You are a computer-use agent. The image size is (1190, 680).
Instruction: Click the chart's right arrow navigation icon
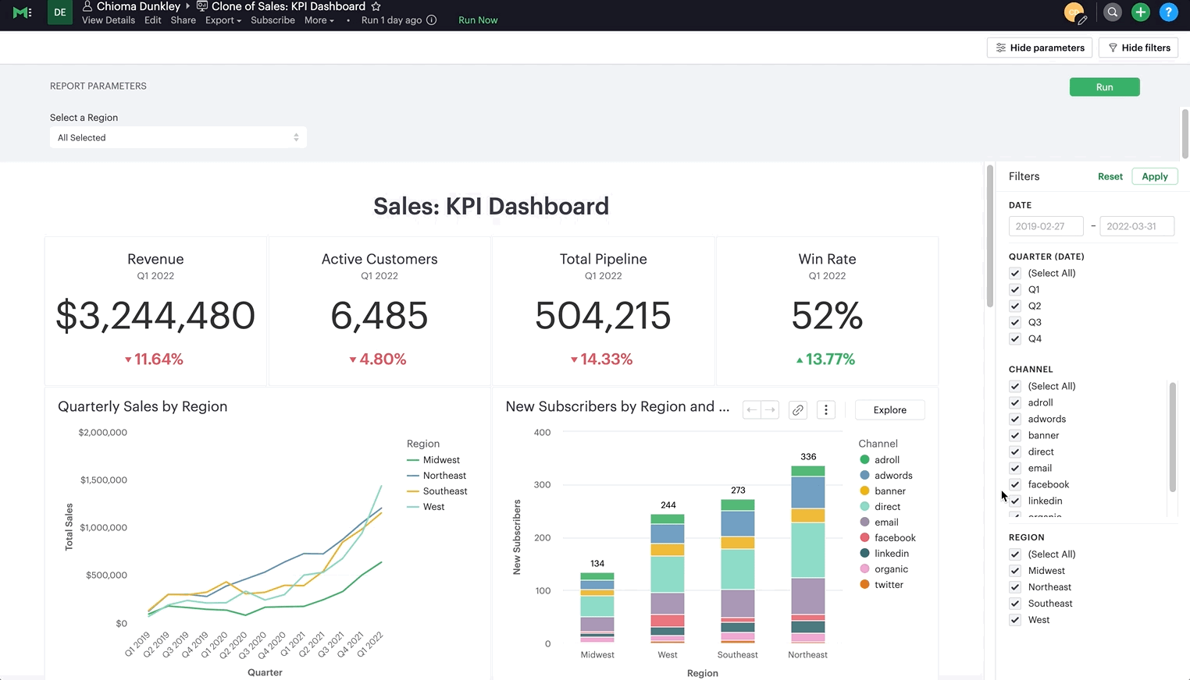click(x=770, y=410)
